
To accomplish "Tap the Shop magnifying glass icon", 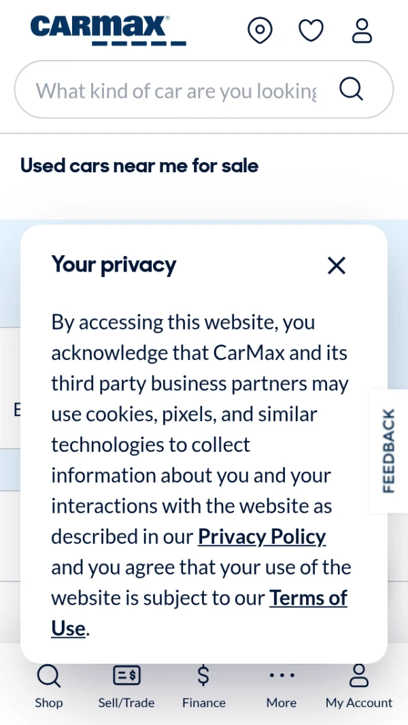I will pyautogui.click(x=48, y=676).
